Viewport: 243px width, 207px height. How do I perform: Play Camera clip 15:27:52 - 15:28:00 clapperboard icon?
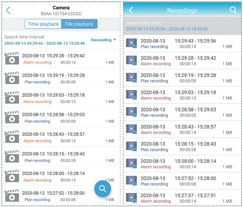pyautogui.click(x=12, y=195)
